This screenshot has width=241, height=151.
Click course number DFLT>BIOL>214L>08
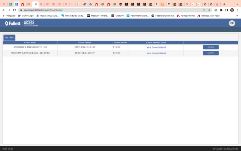pyautogui.click(x=85, y=47)
